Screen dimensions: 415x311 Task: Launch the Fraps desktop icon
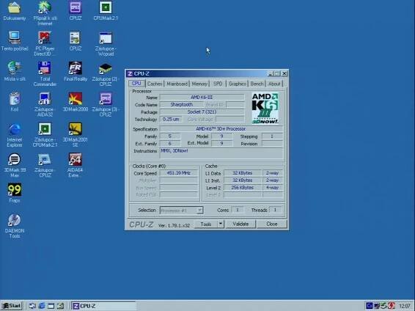14,189
